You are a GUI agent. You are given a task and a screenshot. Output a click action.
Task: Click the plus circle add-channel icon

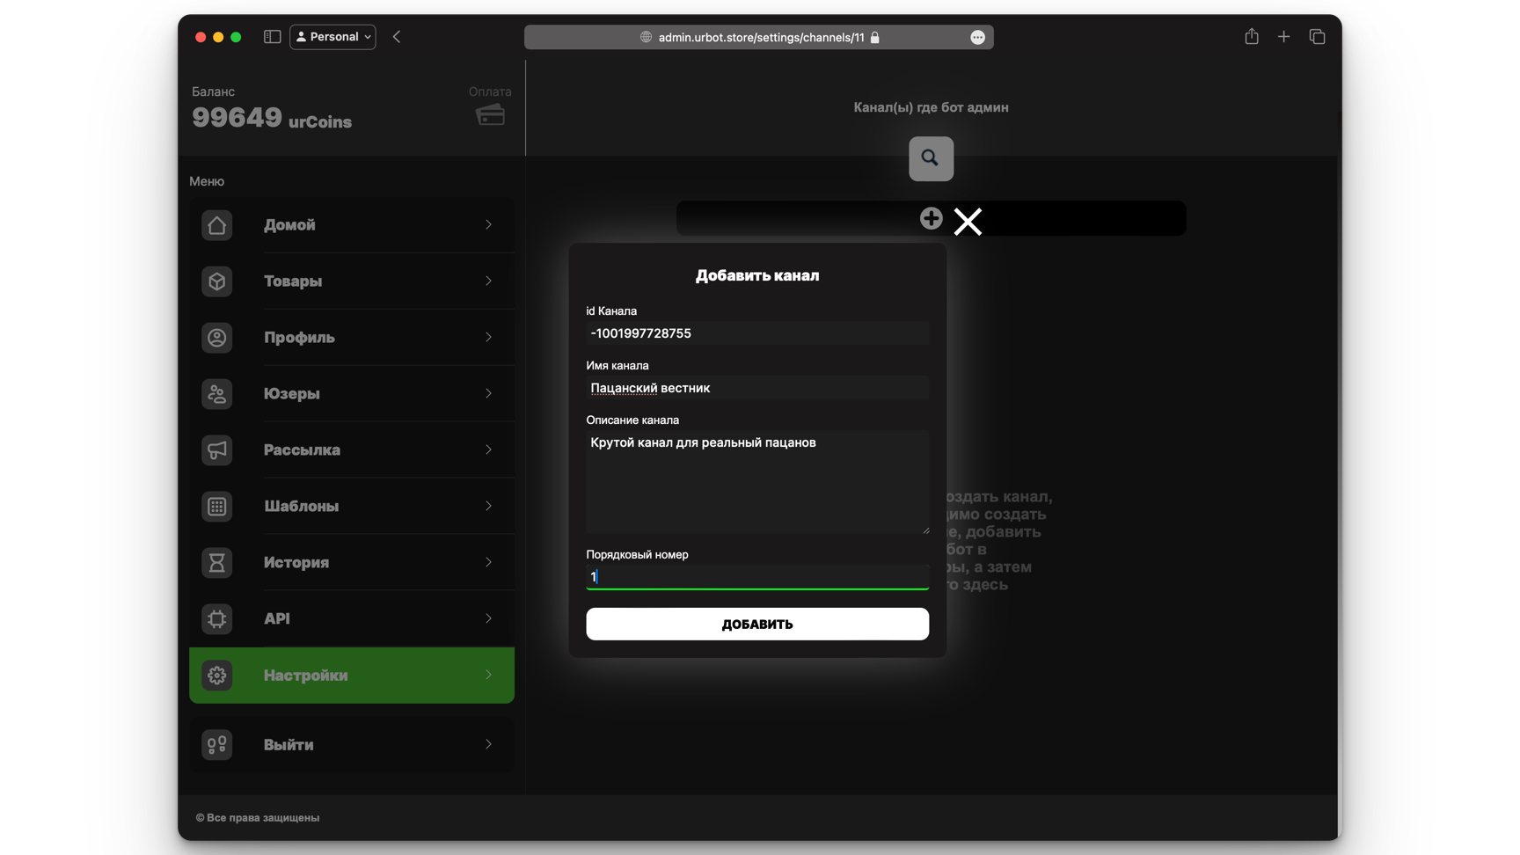[x=931, y=218]
